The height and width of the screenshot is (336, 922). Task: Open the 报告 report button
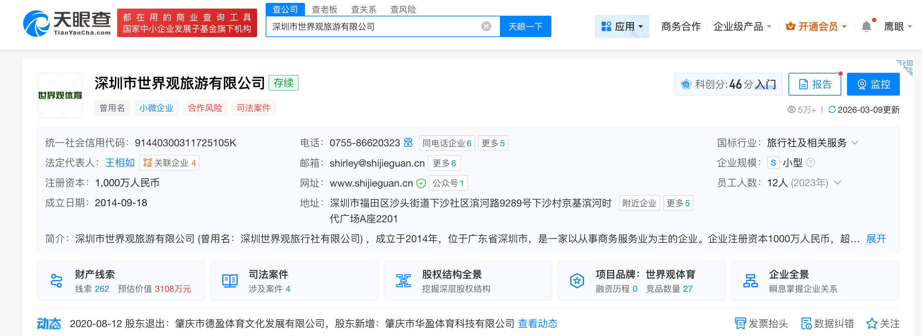[x=815, y=85]
